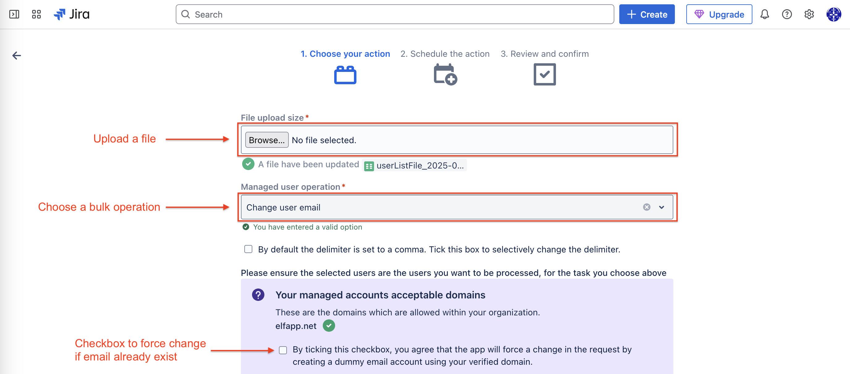Open the Jira settings gear
The height and width of the screenshot is (374, 850).
[x=809, y=14]
